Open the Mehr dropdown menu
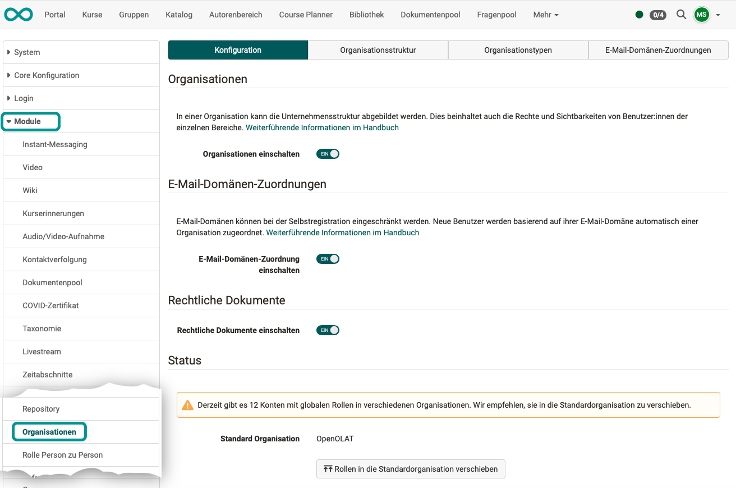736x488 pixels. [545, 15]
